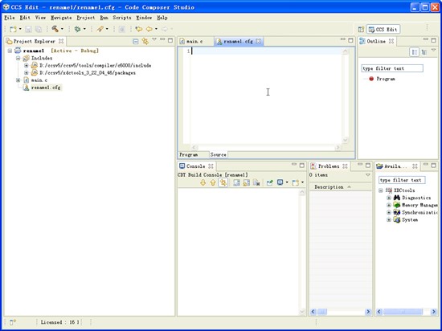Click the Save toolbar icon
442x331 pixels.
[x=28, y=29]
